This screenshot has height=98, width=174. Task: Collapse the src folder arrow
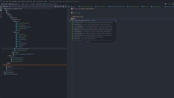[x=5, y=12]
